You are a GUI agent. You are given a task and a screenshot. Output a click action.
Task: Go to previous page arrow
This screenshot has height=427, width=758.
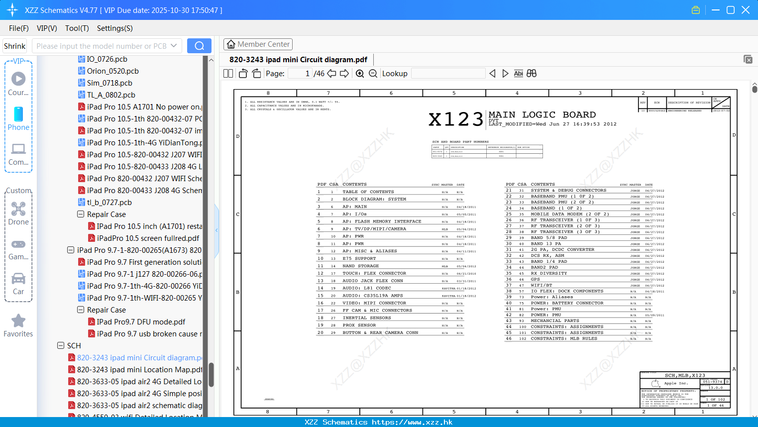click(331, 74)
